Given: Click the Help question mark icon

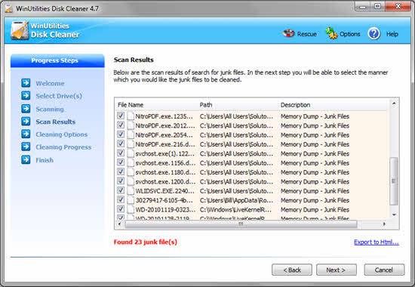Looking at the screenshot, I should pos(374,34).
